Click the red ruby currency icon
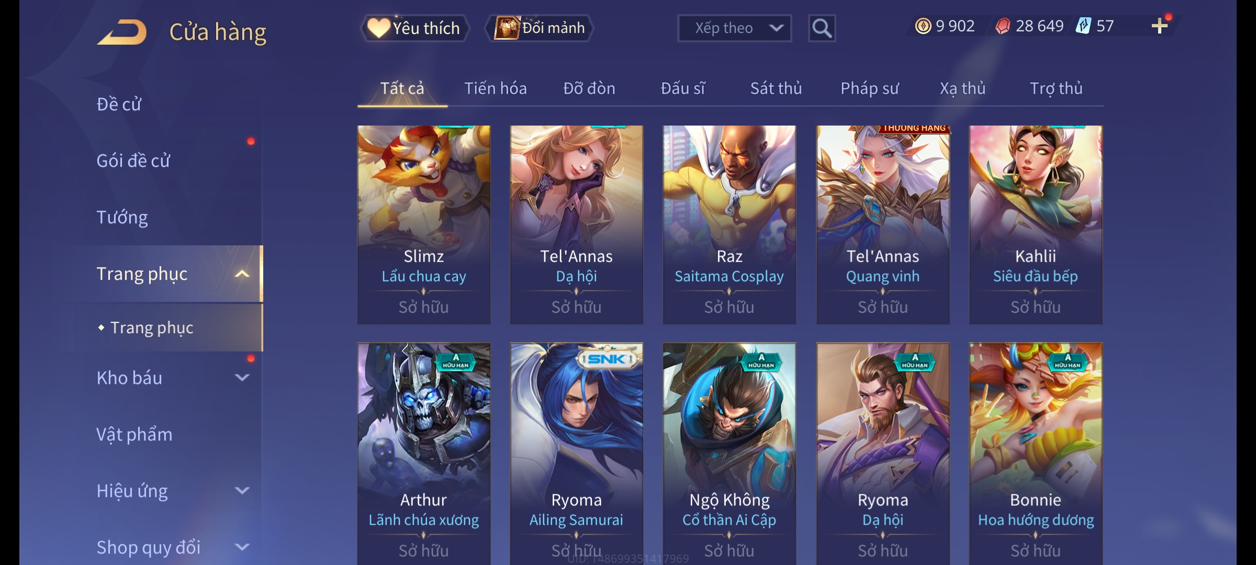This screenshot has height=565, width=1256. [1003, 26]
